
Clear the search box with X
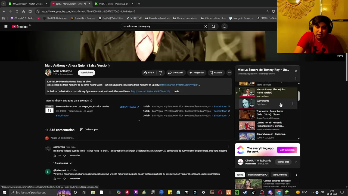click(206, 26)
